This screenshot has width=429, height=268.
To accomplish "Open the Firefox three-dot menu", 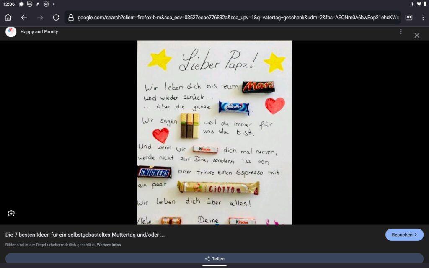I will 423,18.
